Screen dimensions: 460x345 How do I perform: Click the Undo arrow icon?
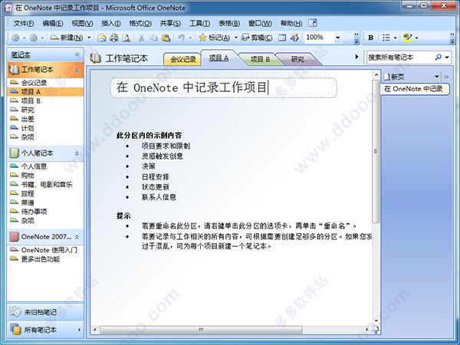coord(181,38)
